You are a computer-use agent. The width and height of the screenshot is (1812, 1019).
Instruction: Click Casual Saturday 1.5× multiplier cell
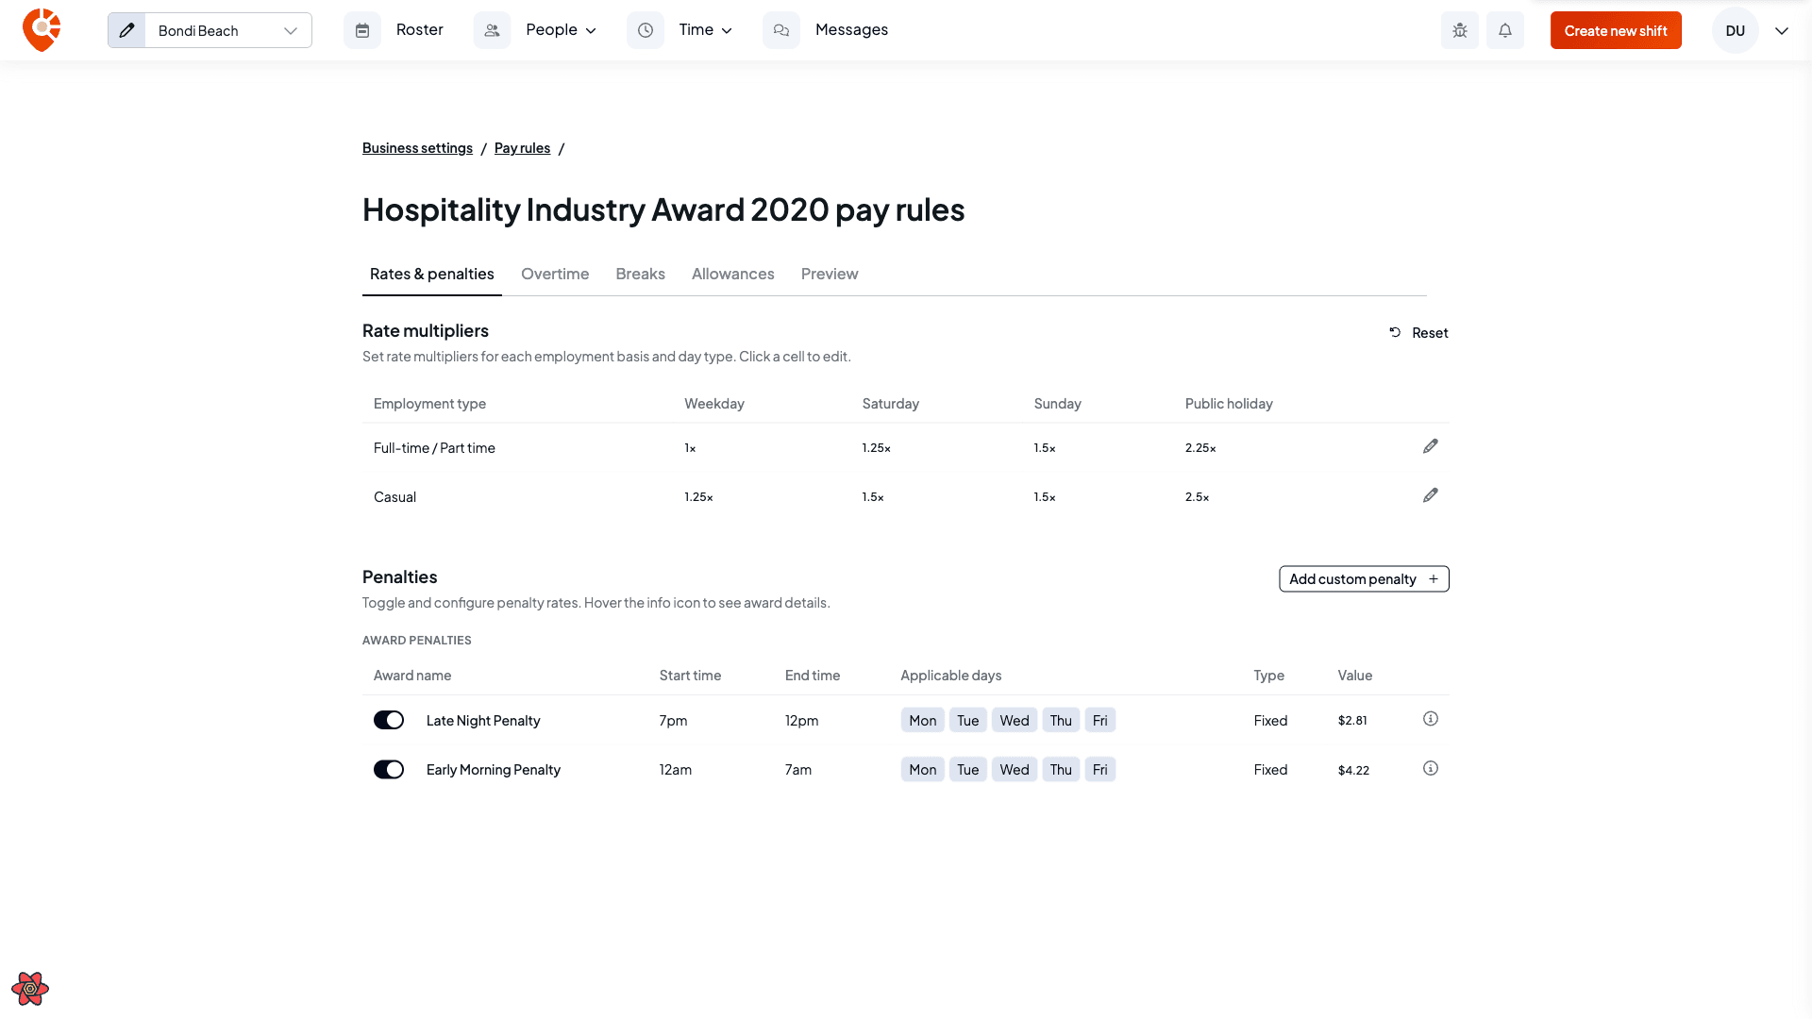873,497
